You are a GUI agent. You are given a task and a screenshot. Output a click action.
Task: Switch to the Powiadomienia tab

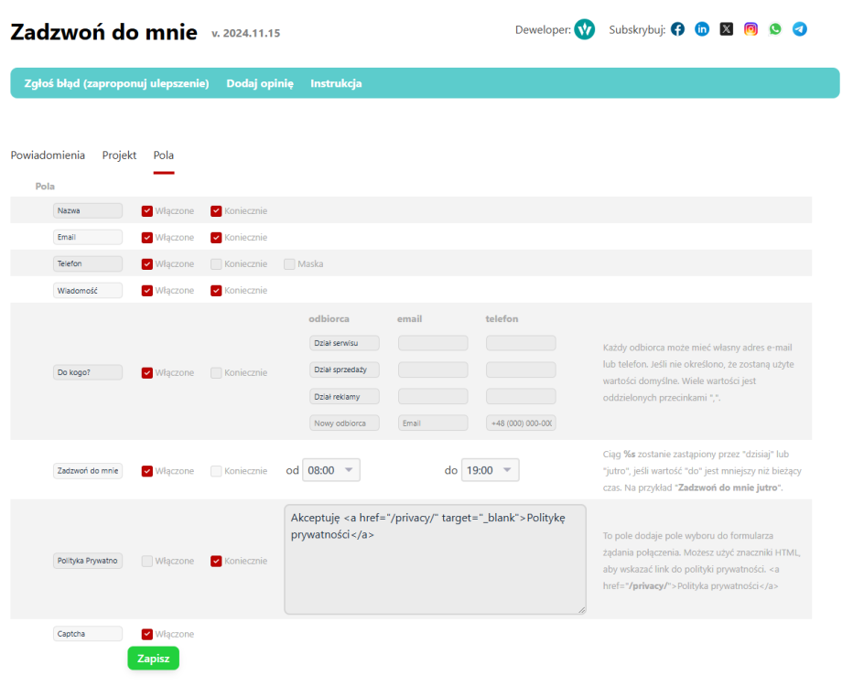tap(48, 155)
